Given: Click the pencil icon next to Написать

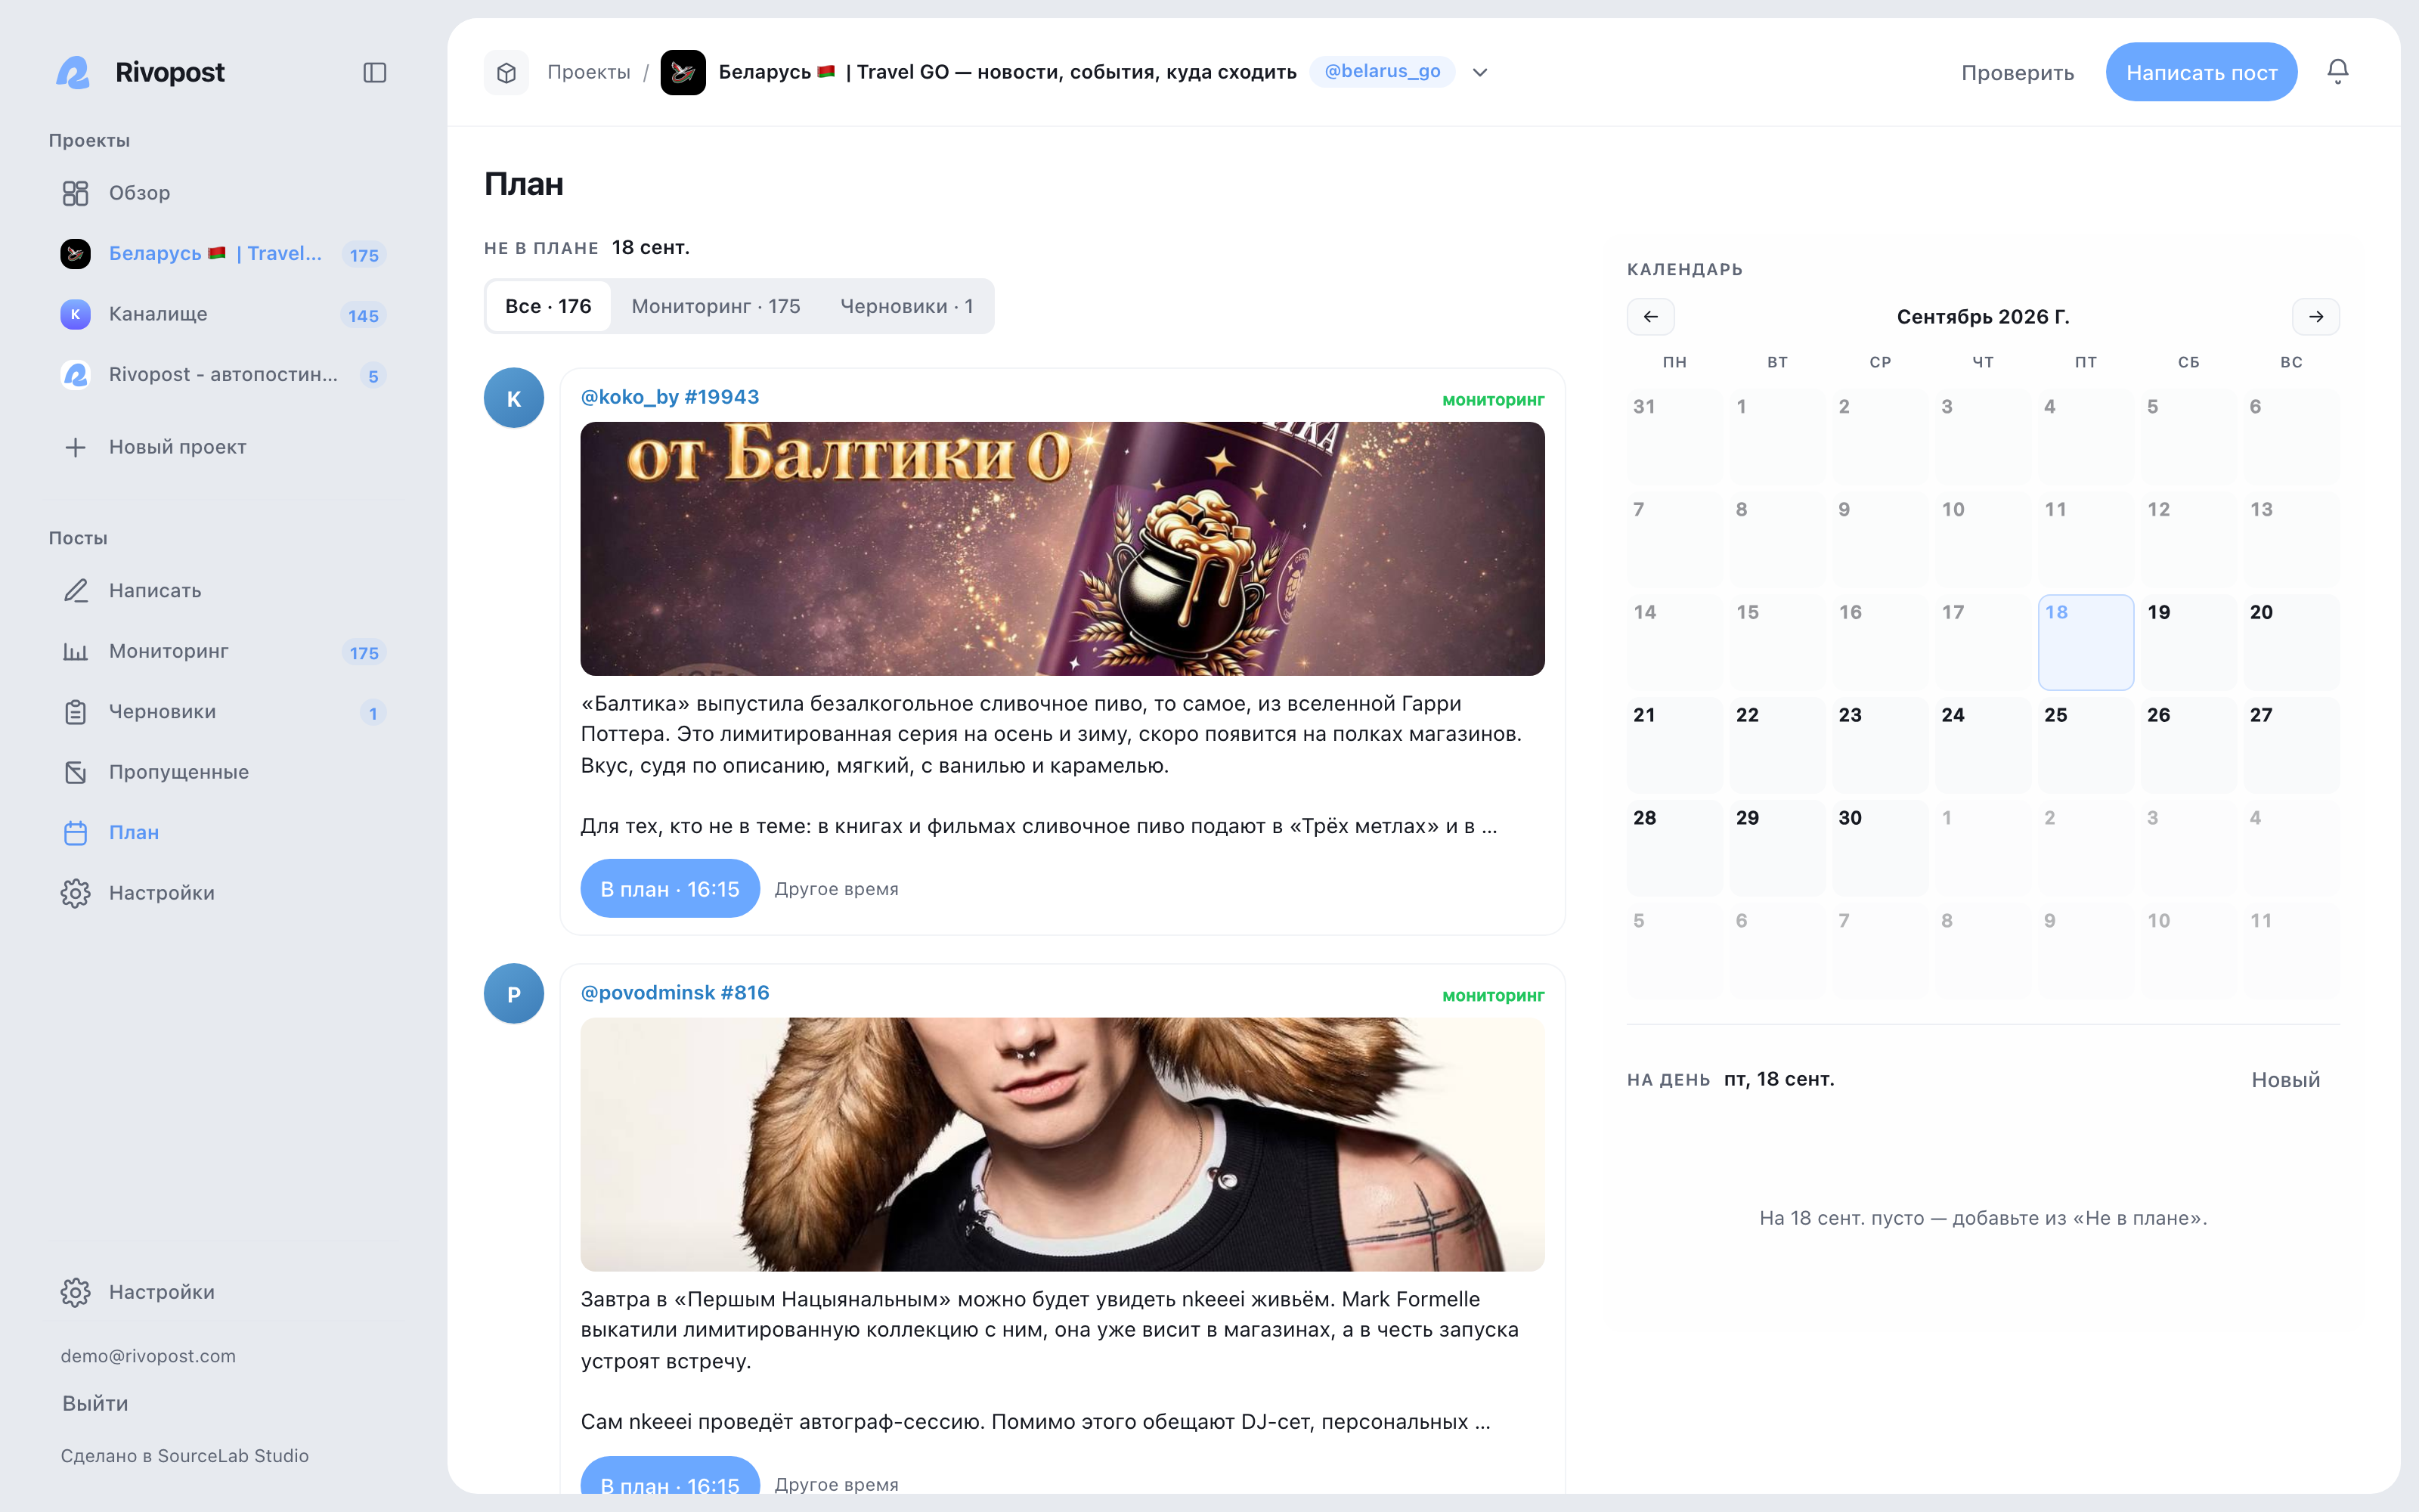Looking at the screenshot, I should tap(75, 591).
